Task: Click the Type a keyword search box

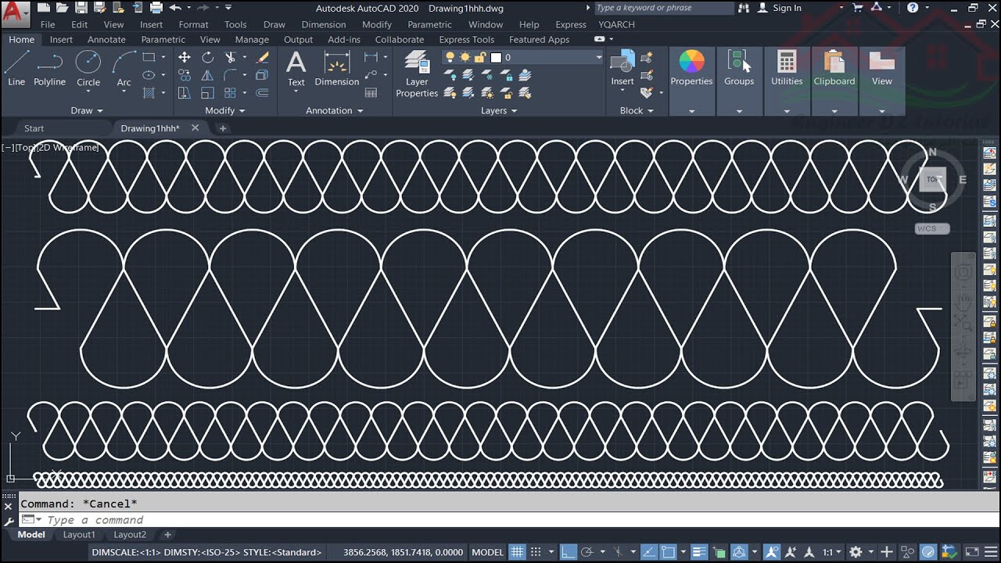Action: coord(663,8)
